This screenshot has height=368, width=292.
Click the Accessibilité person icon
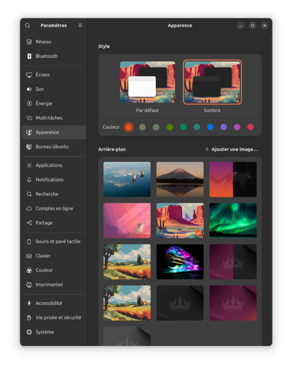pyautogui.click(x=29, y=303)
